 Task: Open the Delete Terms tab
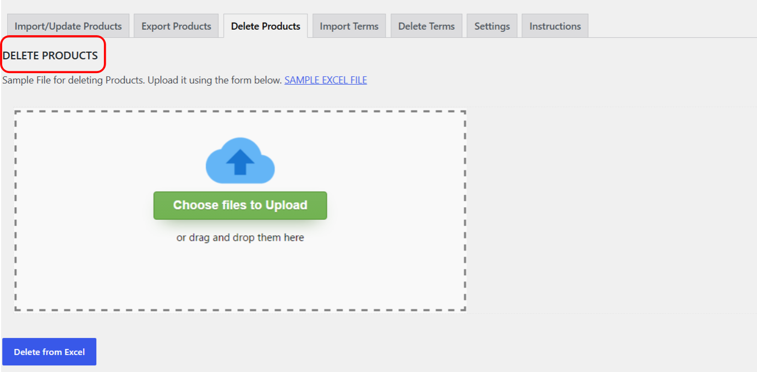tap(426, 26)
